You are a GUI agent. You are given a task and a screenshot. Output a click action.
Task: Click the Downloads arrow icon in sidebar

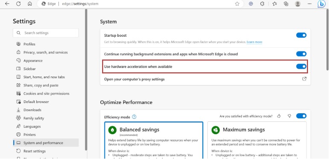click(x=18, y=110)
